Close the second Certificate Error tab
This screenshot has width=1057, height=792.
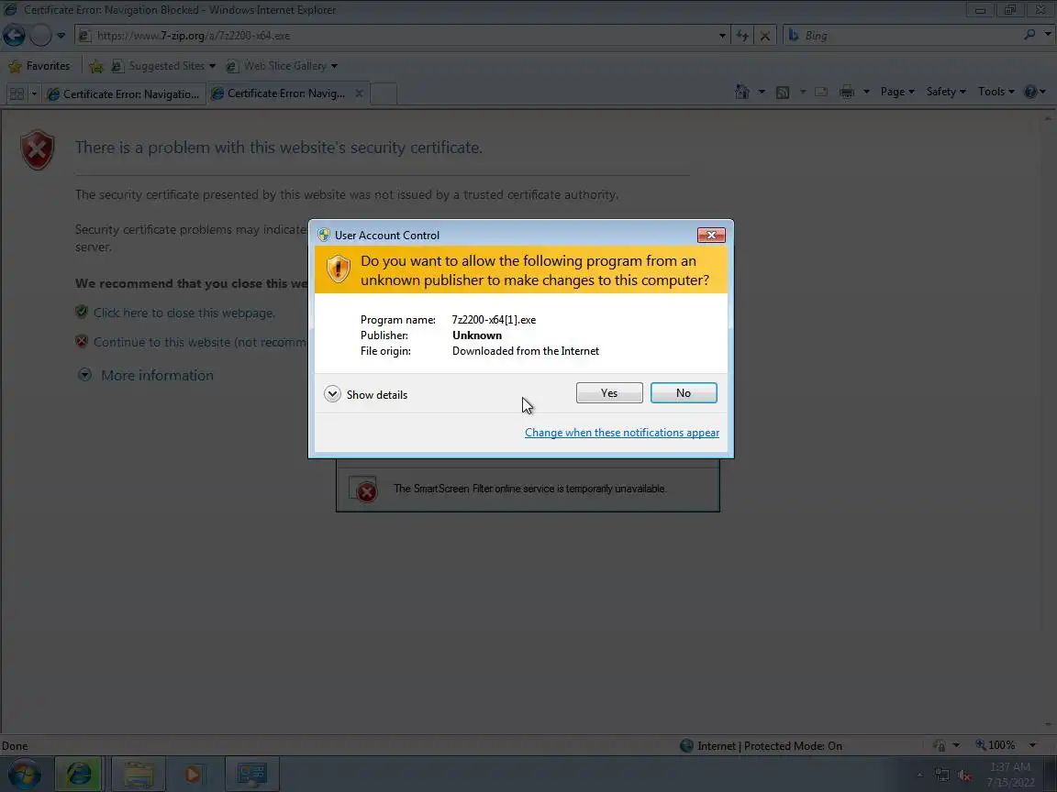pos(360,93)
